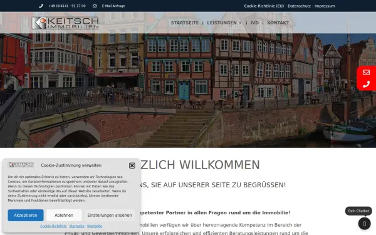Open the round chatbot button
376x235 pixels.
tap(365, 224)
